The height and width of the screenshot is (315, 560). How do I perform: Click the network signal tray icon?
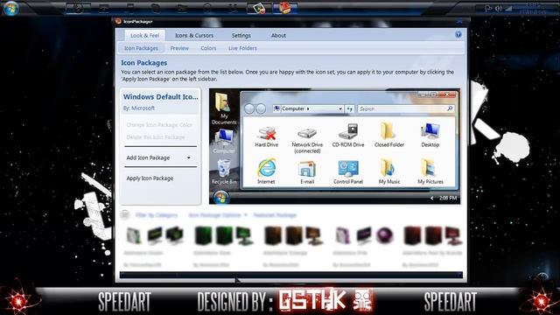[x=509, y=8]
